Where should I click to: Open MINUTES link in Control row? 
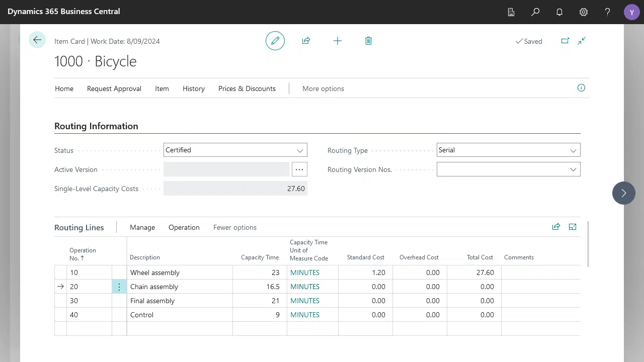305,315
